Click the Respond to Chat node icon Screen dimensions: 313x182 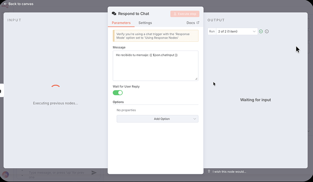[x=114, y=14]
